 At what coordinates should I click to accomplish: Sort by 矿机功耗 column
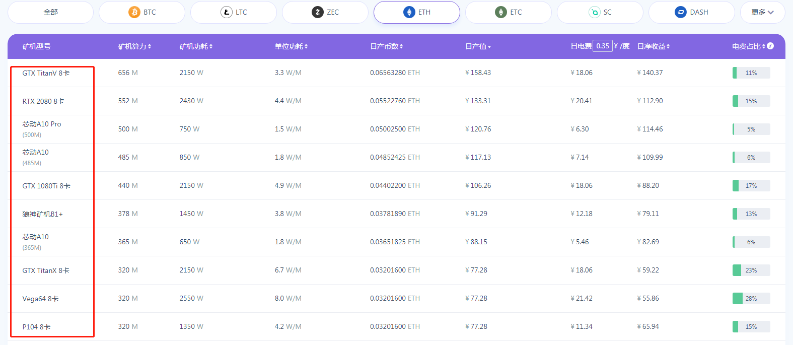[x=196, y=46]
